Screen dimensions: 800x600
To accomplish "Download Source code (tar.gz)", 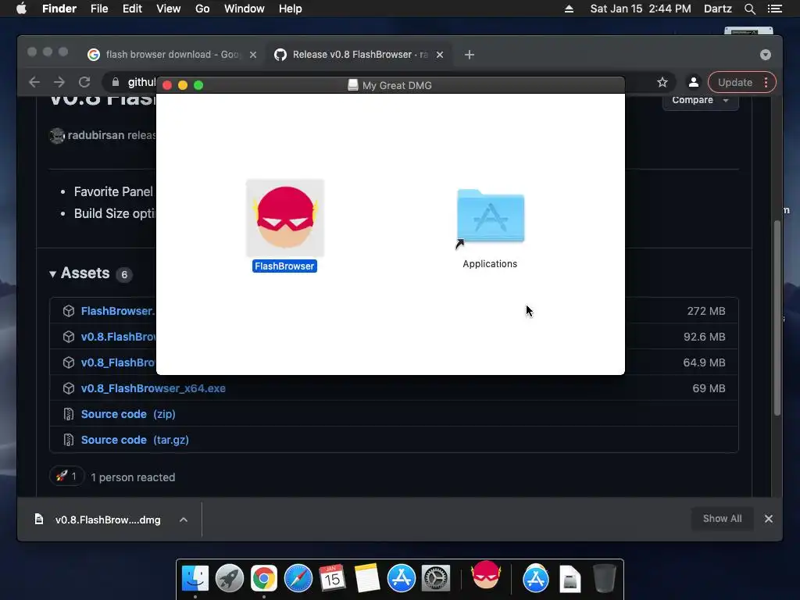I will tap(134, 440).
